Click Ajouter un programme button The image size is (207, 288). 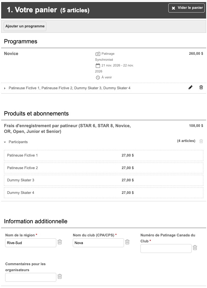coord(25,26)
